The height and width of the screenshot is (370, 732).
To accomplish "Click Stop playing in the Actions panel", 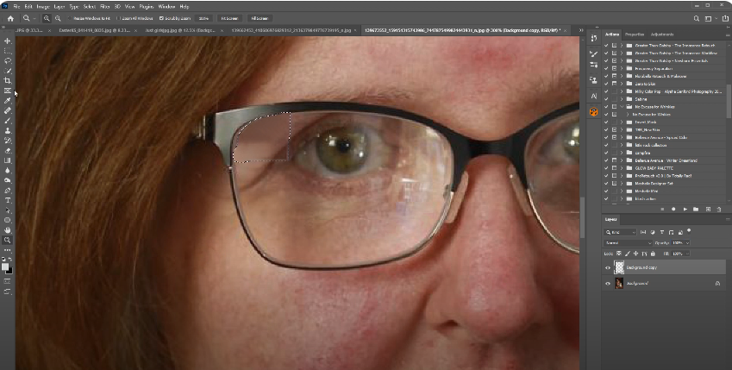I will [x=662, y=210].
